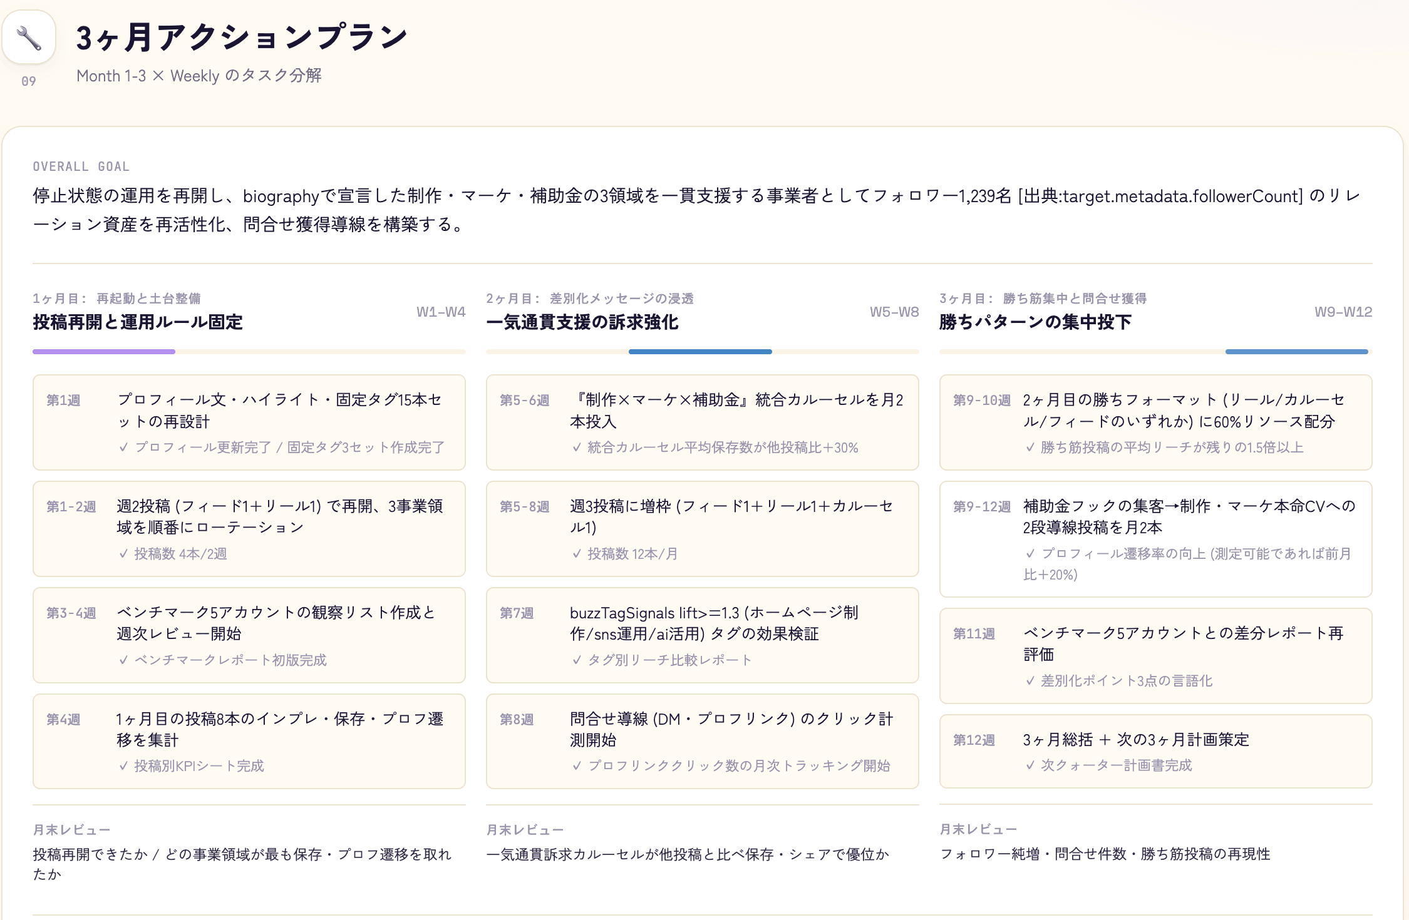The width and height of the screenshot is (1409, 920).
Task: Click the 第4週 week label
Action: click(63, 720)
